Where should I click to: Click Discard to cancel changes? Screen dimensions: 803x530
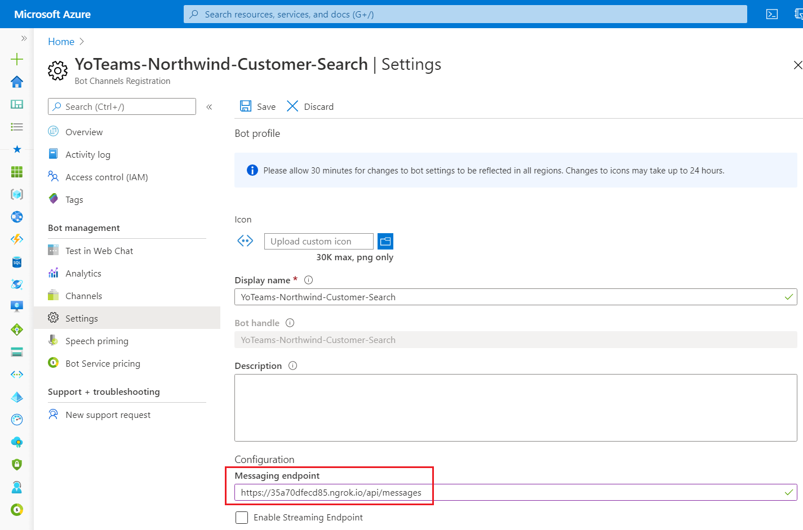[310, 106]
